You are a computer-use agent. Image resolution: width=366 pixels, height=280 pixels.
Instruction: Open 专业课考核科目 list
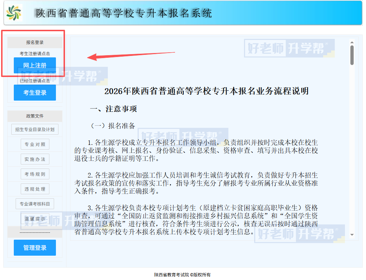(35, 204)
